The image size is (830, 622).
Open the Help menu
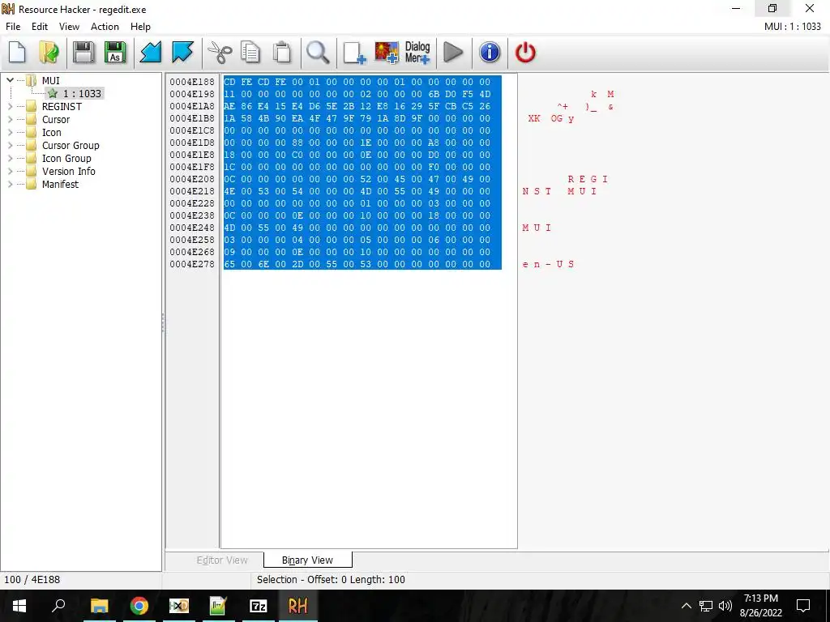[x=141, y=27]
